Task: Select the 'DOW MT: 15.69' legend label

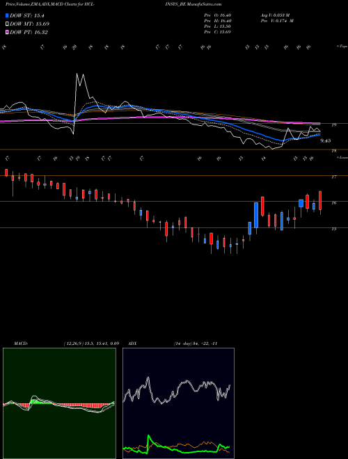Action: point(30,24)
